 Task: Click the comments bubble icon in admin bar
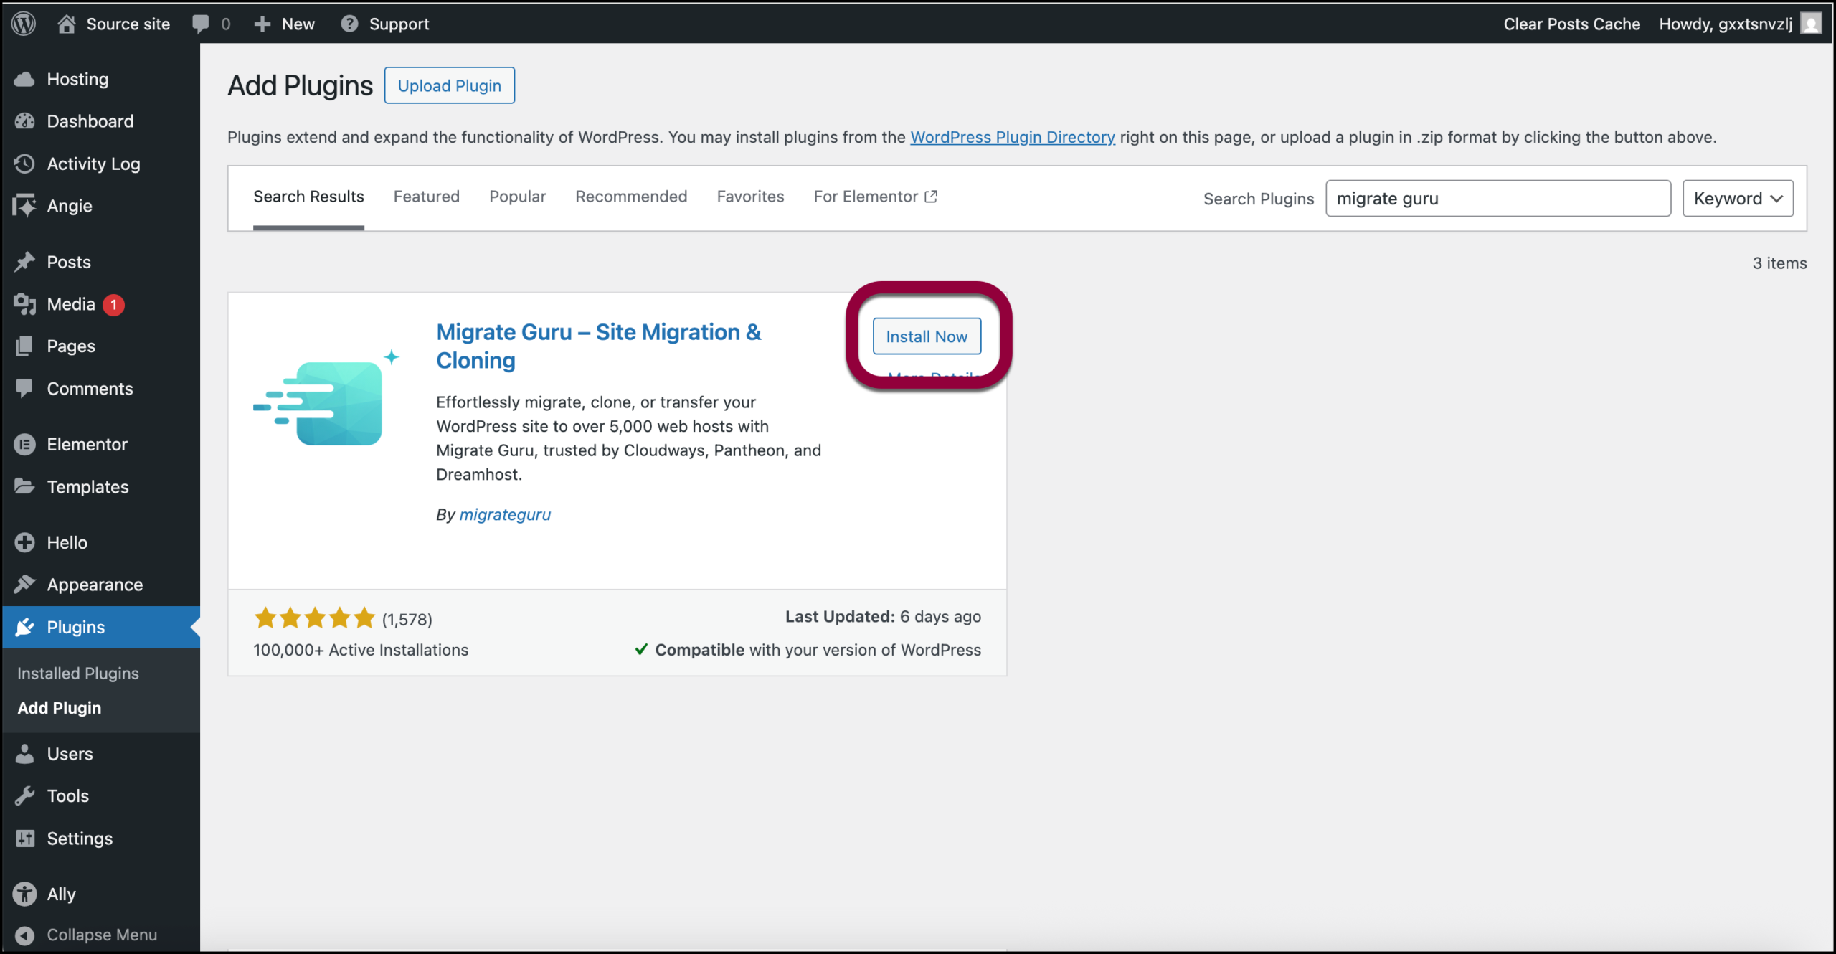201,24
